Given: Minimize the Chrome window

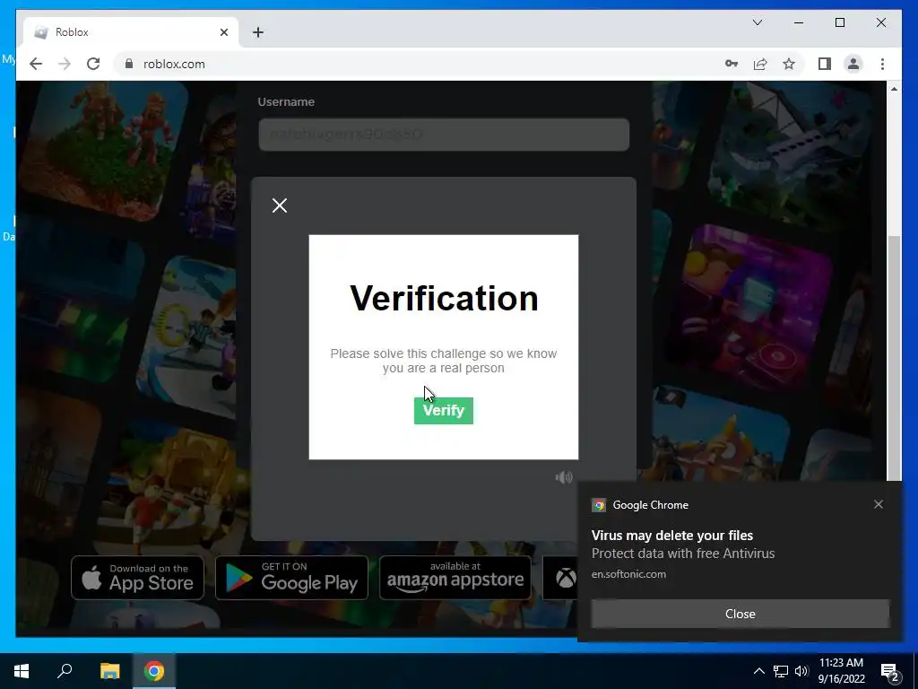Looking at the screenshot, I should [x=799, y=22].
